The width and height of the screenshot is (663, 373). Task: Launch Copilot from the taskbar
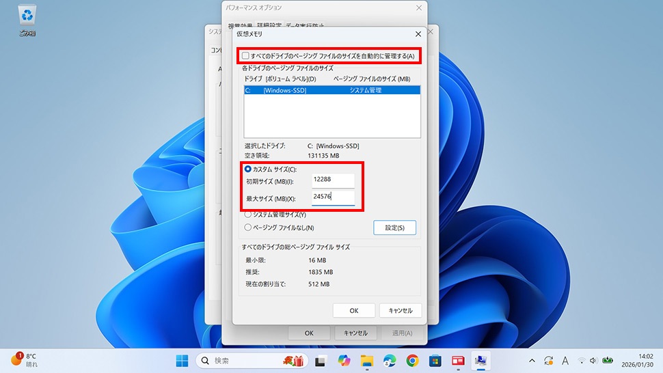click(x=343, y=360)
